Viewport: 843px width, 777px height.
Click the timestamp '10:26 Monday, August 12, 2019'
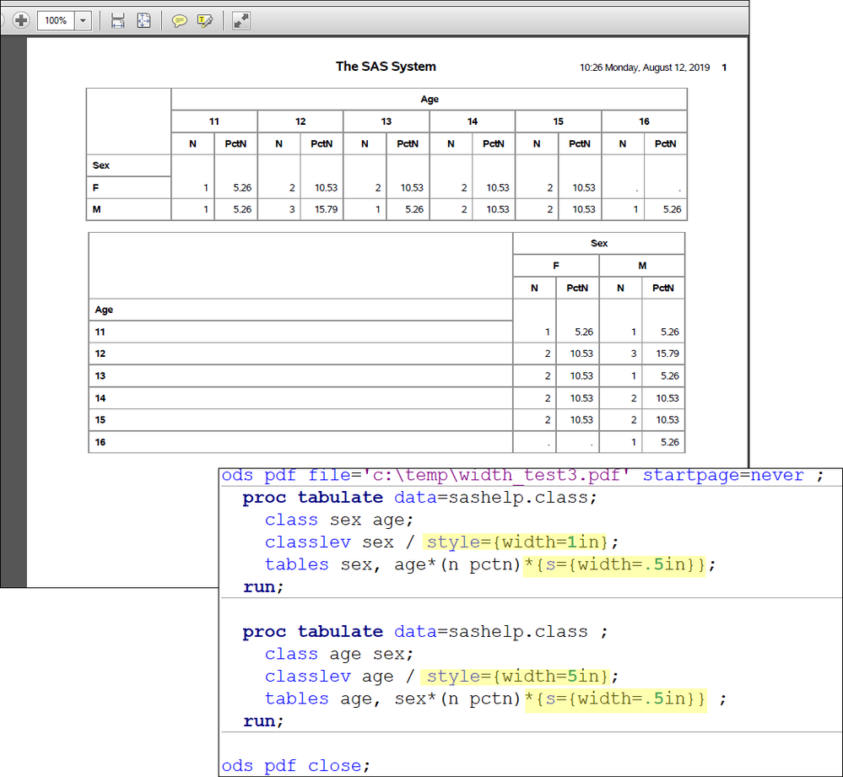tap(645, 67)
